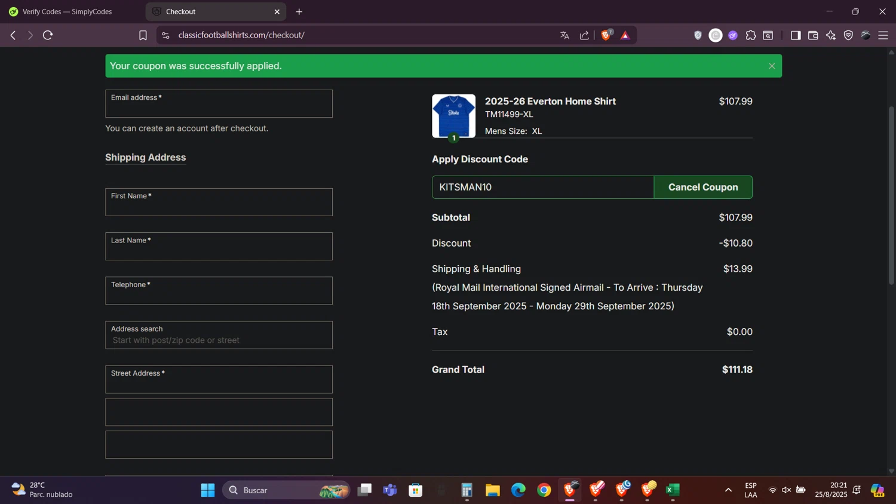Open the Brave Shields lion icon
Screen dimensions: 896x504
point(606,35)
